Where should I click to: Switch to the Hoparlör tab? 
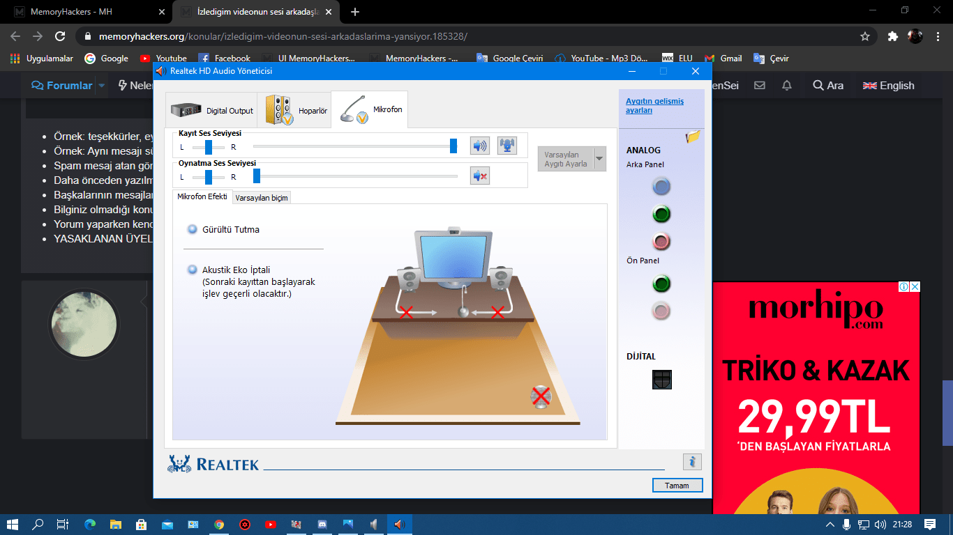294,110
